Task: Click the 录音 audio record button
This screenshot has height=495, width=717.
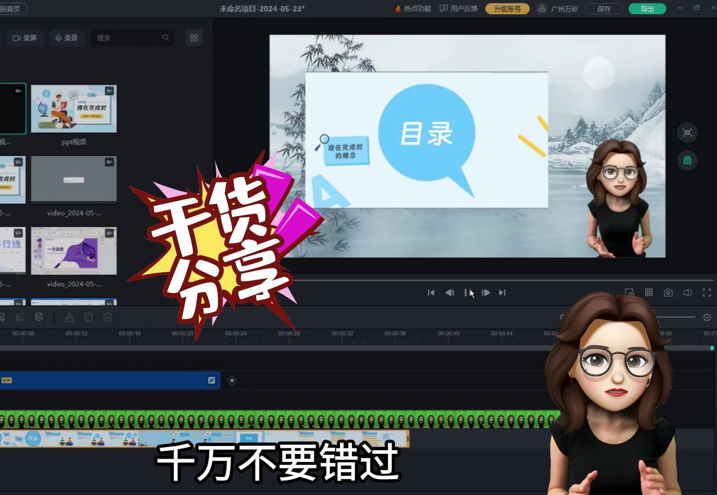Action: [x=66, y=38]
